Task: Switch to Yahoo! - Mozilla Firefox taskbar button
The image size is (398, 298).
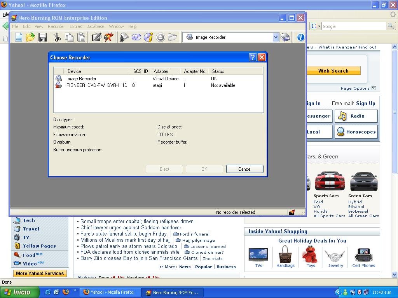Action: [110, 293]
